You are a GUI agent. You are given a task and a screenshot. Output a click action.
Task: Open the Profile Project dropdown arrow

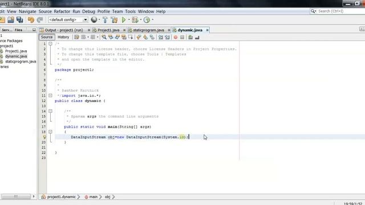[x=153, y=20]
